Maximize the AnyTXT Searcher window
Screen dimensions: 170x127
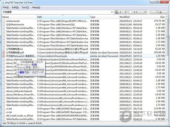coord(158,2)
